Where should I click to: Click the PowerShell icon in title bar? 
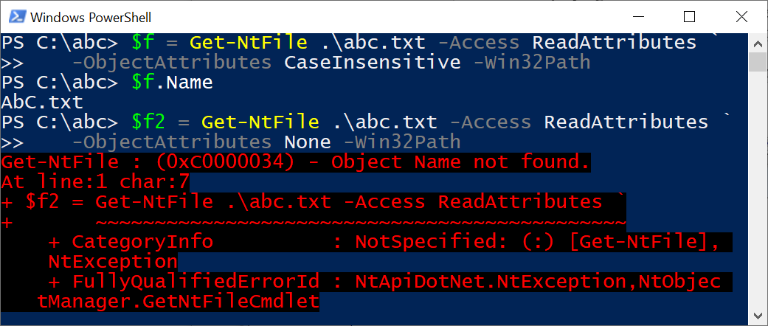tap(18, 17)
